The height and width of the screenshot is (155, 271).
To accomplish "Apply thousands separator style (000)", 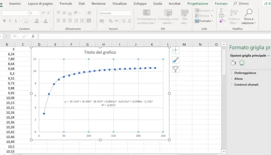I will point(116,21).
